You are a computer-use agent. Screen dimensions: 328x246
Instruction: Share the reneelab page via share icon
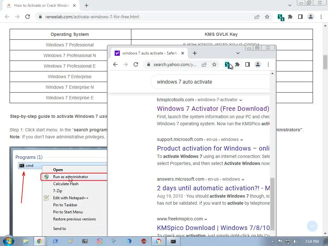pyautogui.click(x=257, y=17)
